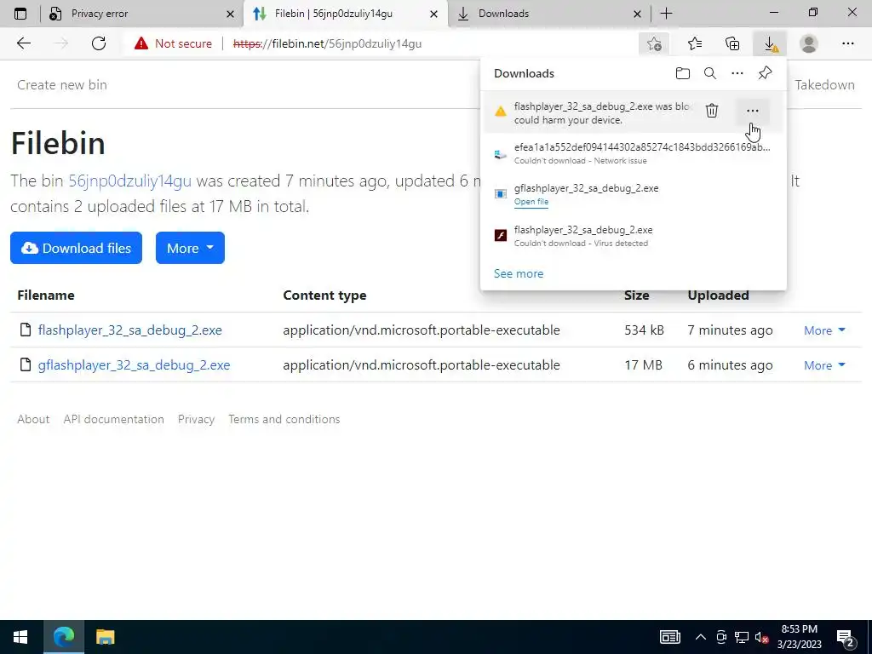Image resolution: width=872 pixels, height=654 pixels.
Task: Reload the page with refresh icon
Action: tap(99, 43)
